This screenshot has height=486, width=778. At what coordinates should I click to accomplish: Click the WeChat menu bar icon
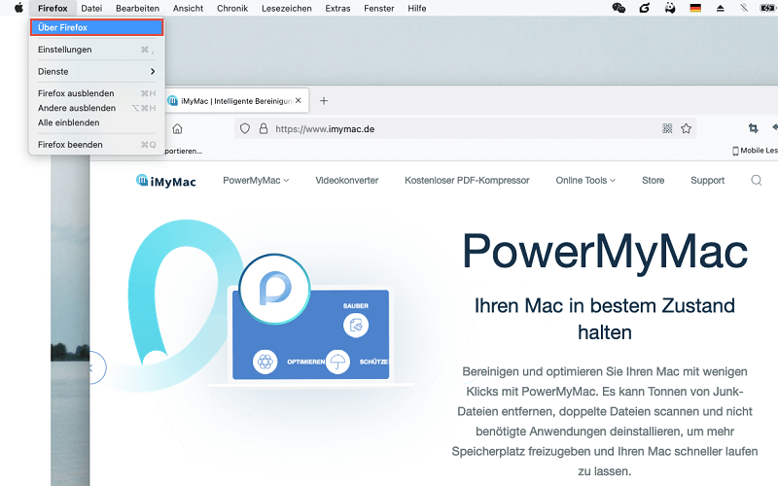pos(619,8)
